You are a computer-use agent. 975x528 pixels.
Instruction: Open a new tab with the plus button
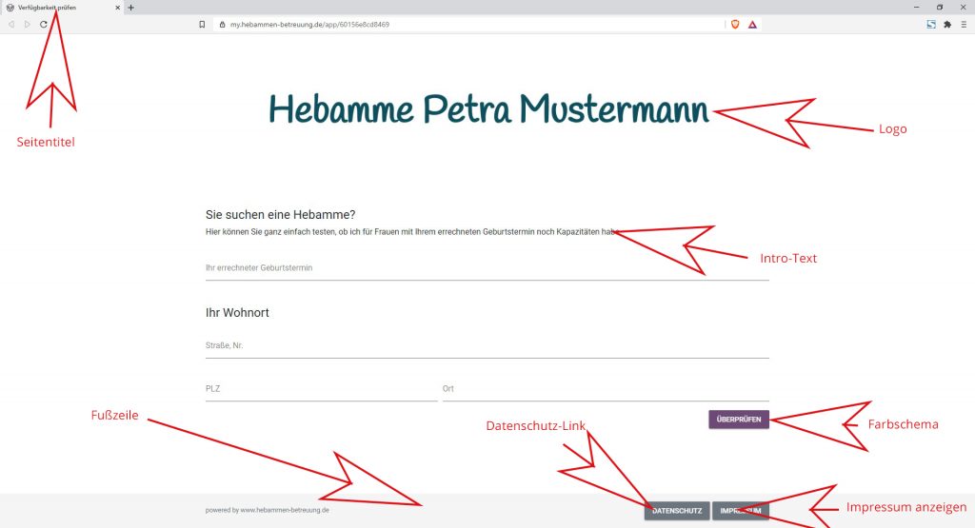coord(131,8)
